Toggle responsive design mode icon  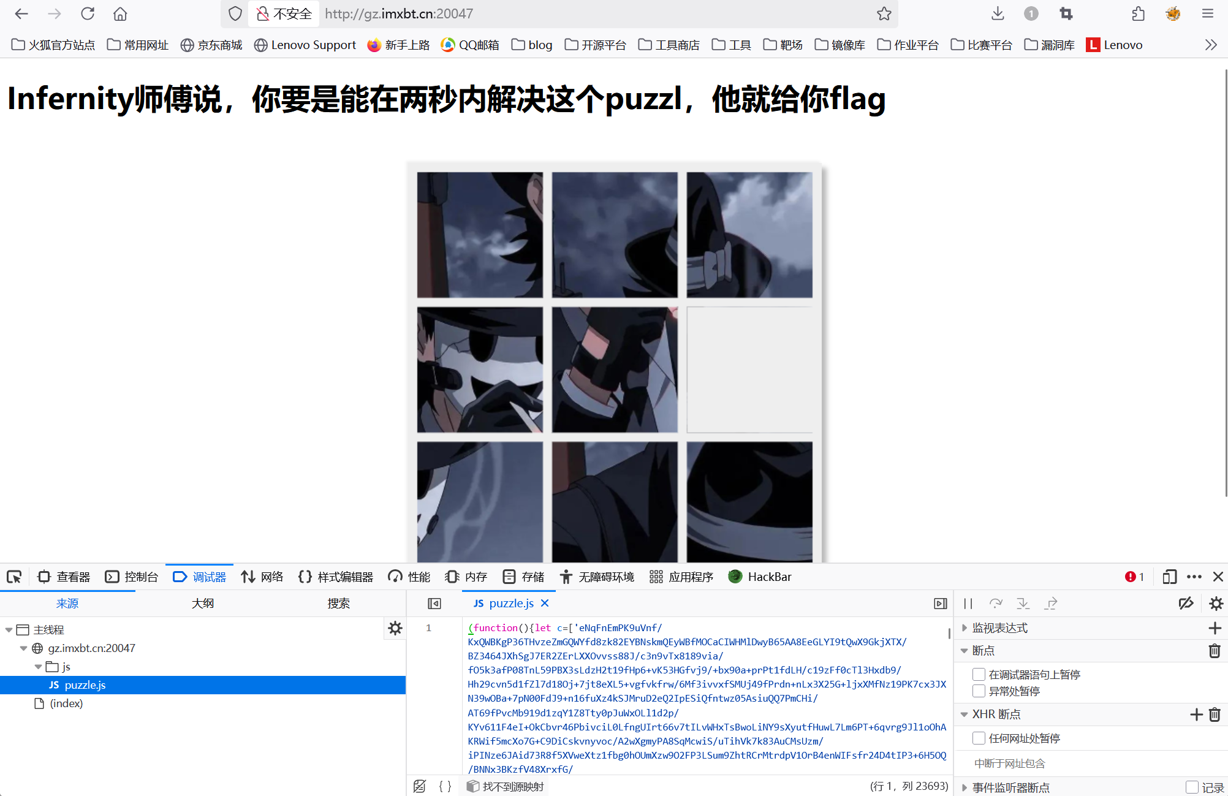pyautogui.click(x=1169, y=577)
